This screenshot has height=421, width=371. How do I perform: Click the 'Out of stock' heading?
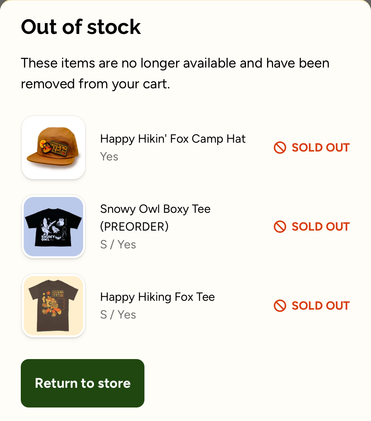tap(81, 27)
